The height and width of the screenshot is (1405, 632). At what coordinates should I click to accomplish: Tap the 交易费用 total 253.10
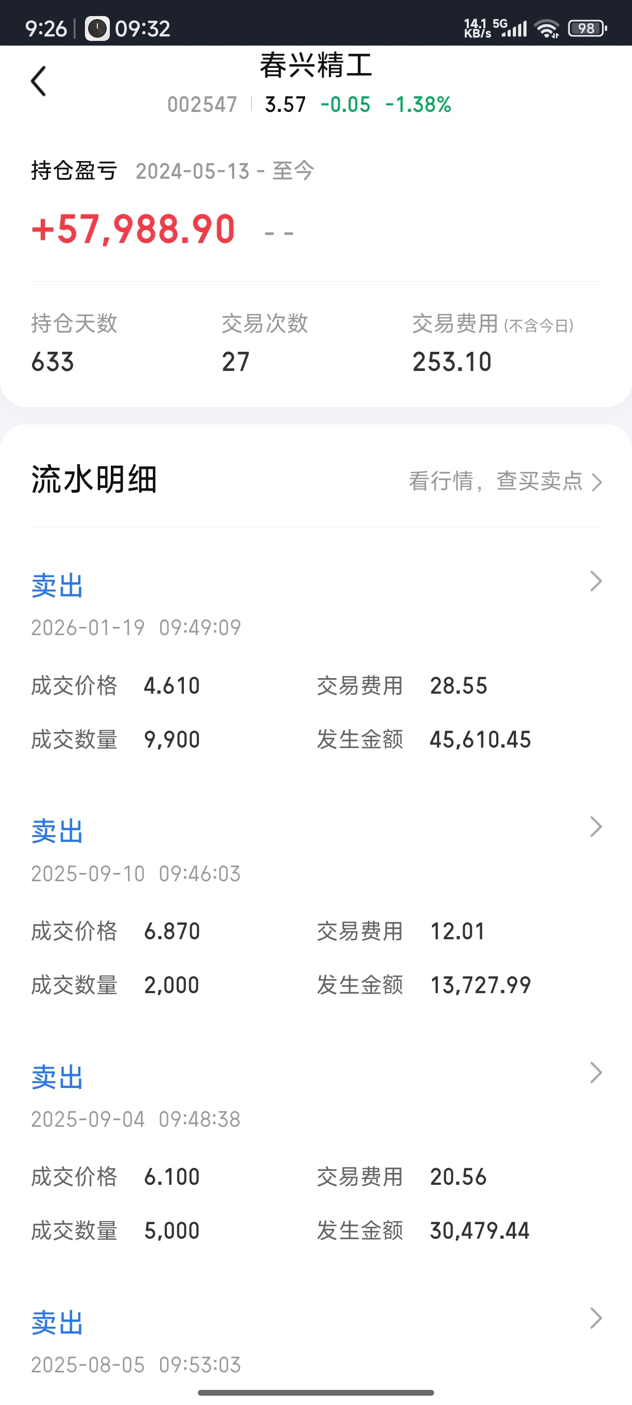coord(452,362)
